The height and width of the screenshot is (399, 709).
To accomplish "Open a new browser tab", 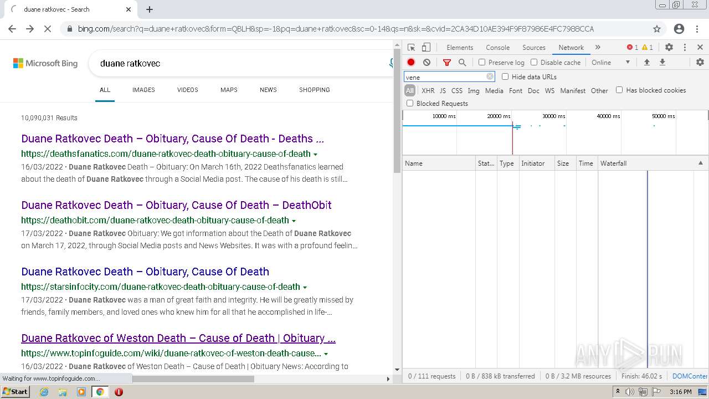I will [x=150, y=9].
